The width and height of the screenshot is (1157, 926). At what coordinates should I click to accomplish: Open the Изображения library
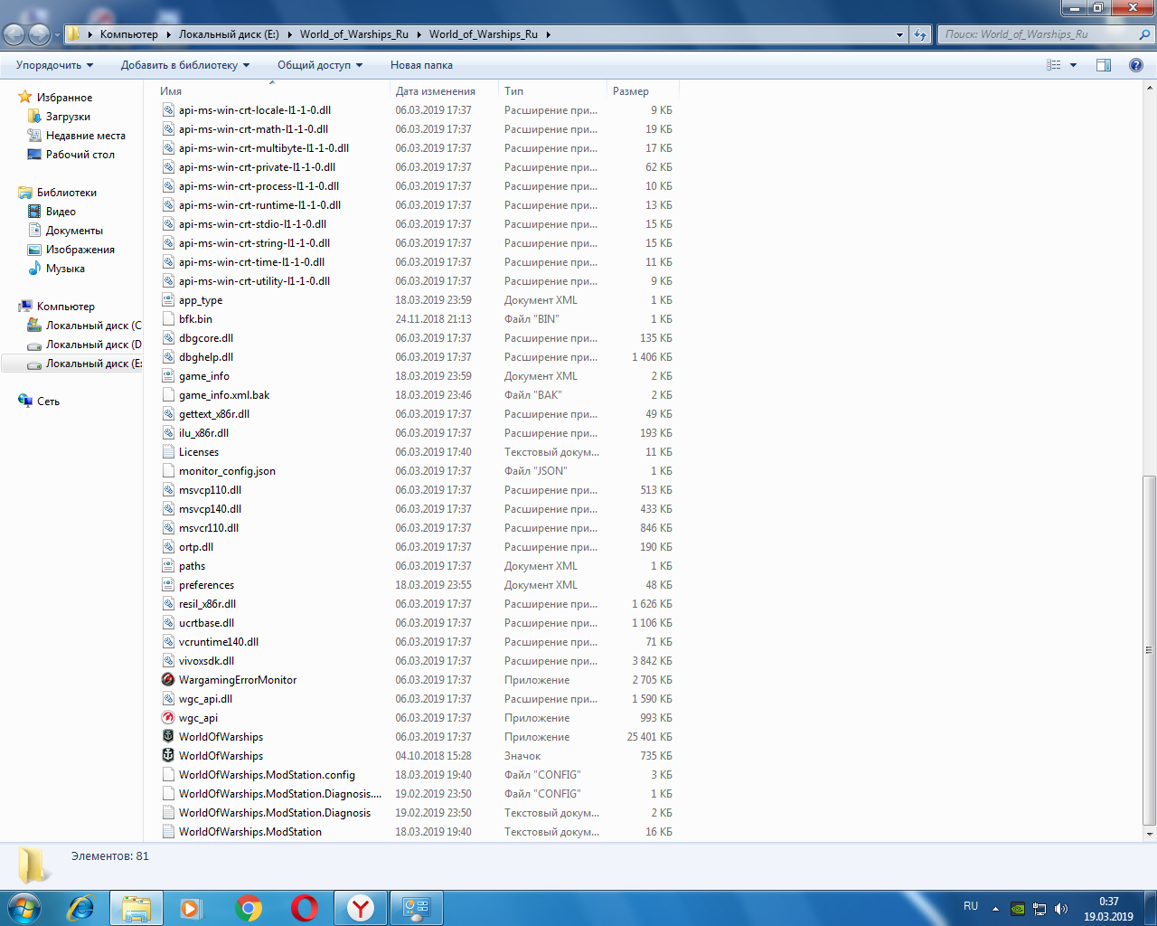pos(80,250)
